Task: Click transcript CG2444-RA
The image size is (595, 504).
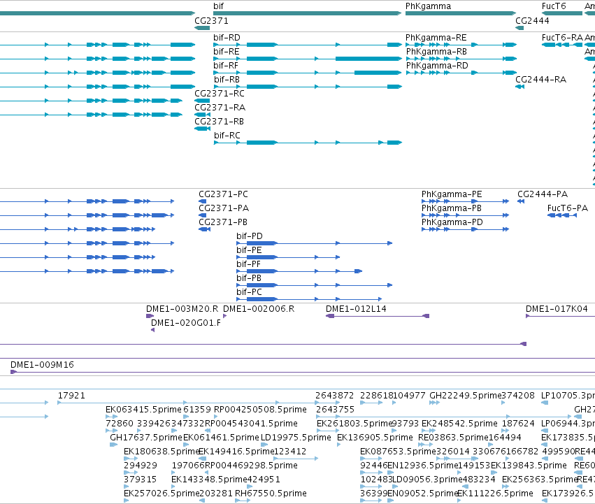Action: [540, 80]
